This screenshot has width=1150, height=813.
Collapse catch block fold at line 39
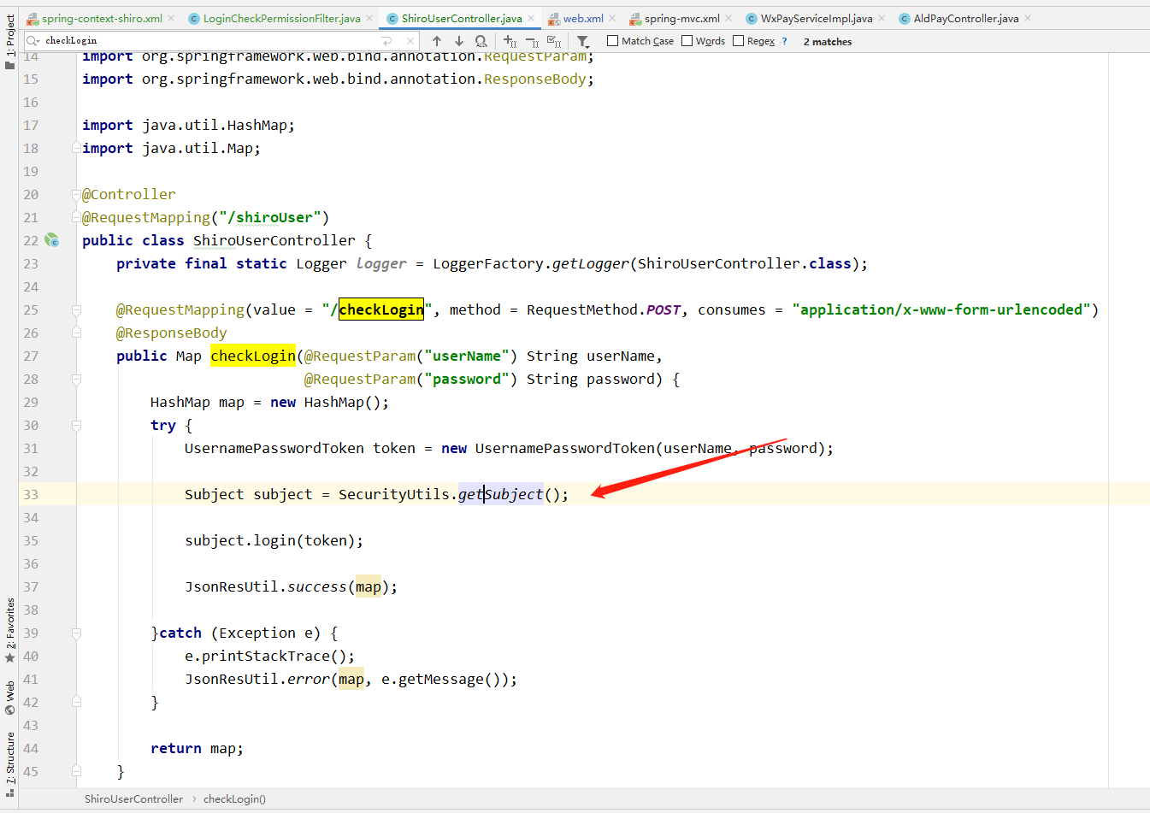76,633
